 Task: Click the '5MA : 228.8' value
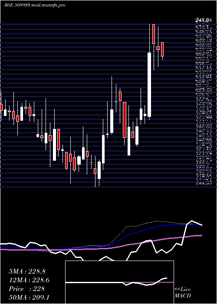coord(27,271)
